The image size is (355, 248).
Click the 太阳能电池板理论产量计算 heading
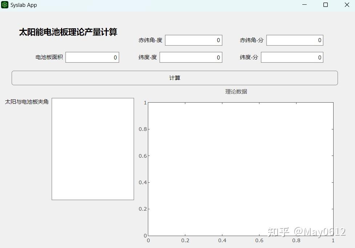pyautogui.click(x=68, y=32)
